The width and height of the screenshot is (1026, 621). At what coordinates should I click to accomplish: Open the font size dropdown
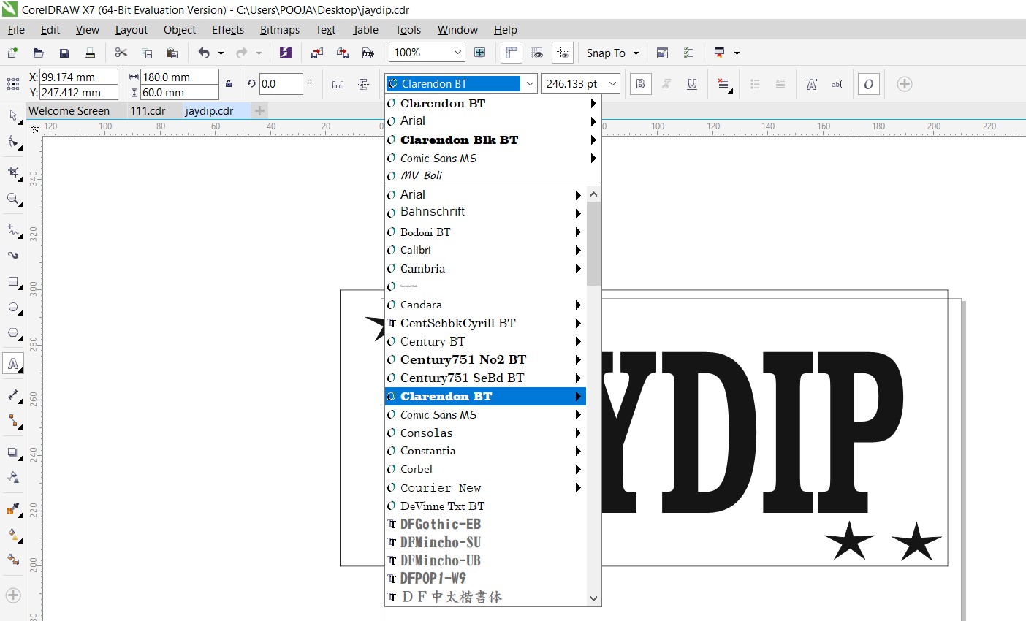pyautogui.click(x=612, y=84)
